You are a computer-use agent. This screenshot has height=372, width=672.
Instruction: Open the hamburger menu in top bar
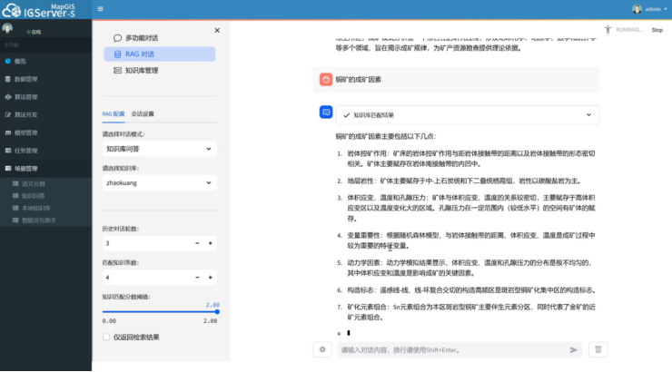point(100,9)
